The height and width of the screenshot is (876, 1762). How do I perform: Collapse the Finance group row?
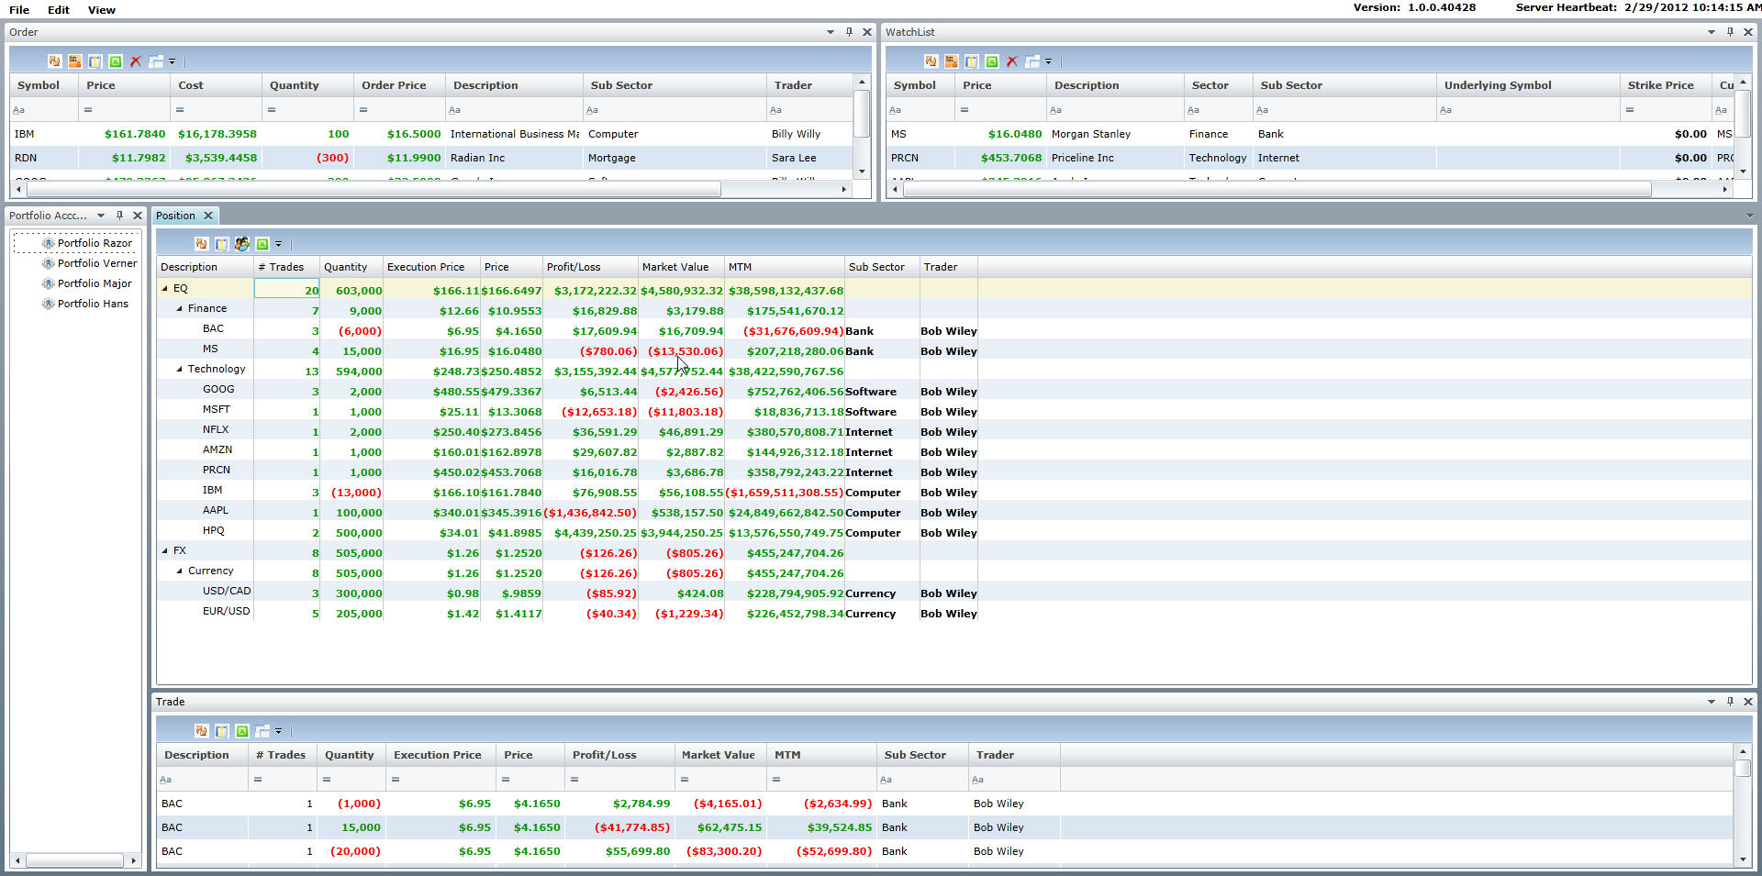coord(180,308)
